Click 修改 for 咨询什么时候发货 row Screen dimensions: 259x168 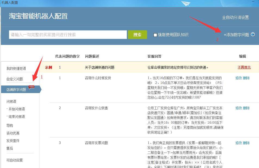(239, 78)
